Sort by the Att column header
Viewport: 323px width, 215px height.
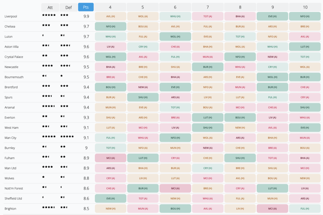(50, 7)
